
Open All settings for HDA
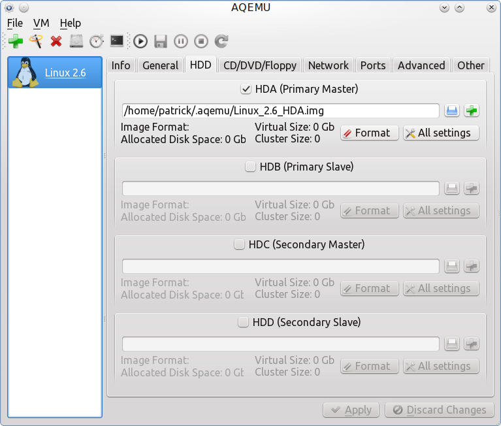(x=442, y=133)
